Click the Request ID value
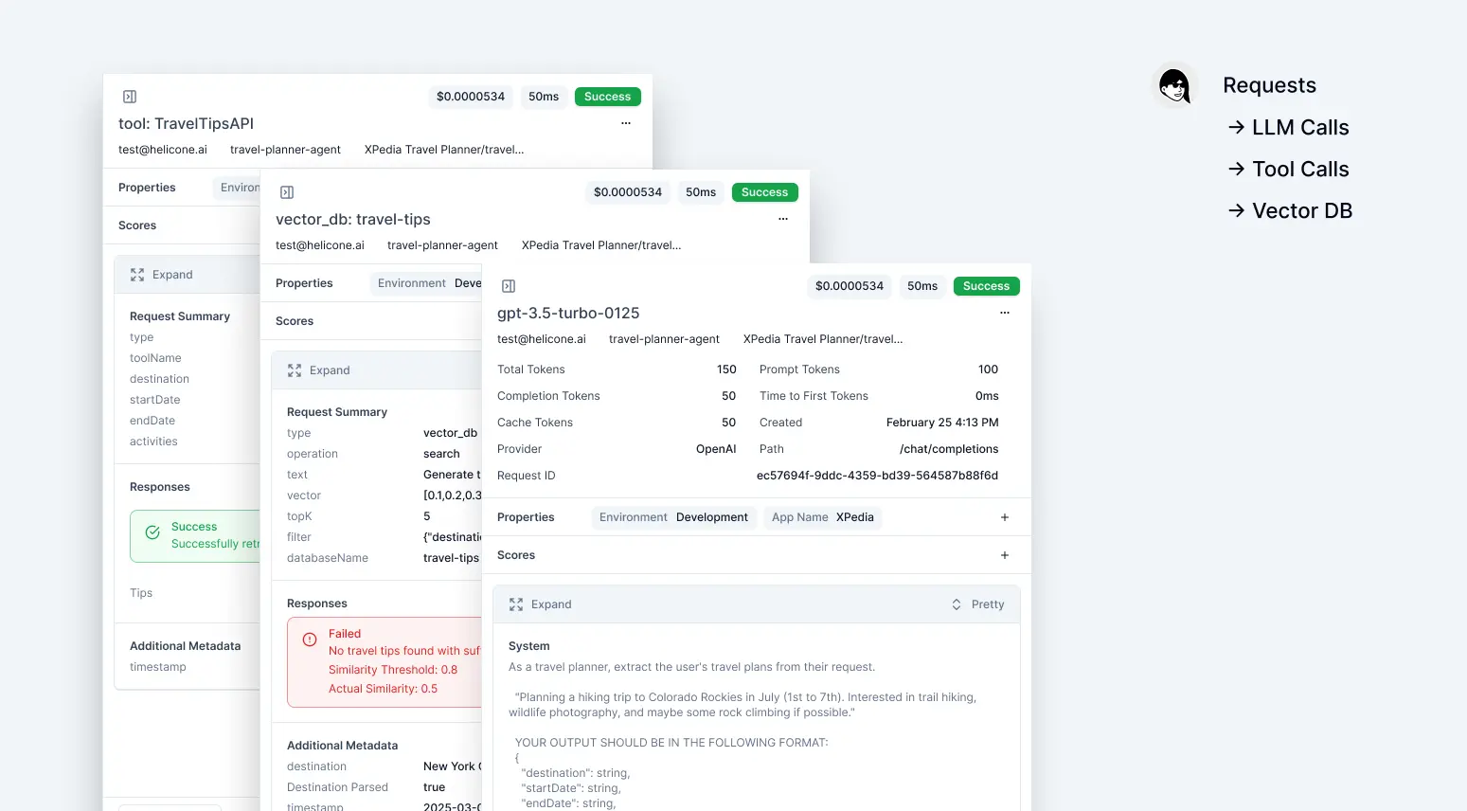Viewport: 1467px width, 811px height. click(x=877, y=476)
